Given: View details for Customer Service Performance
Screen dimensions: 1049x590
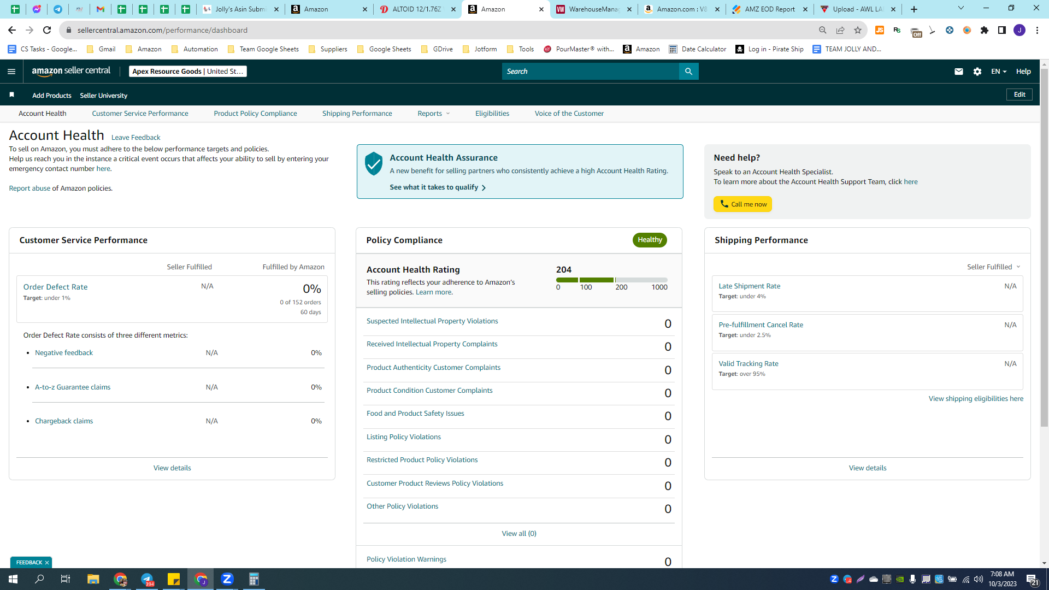Looking at the screenshot, I should 172,468.
